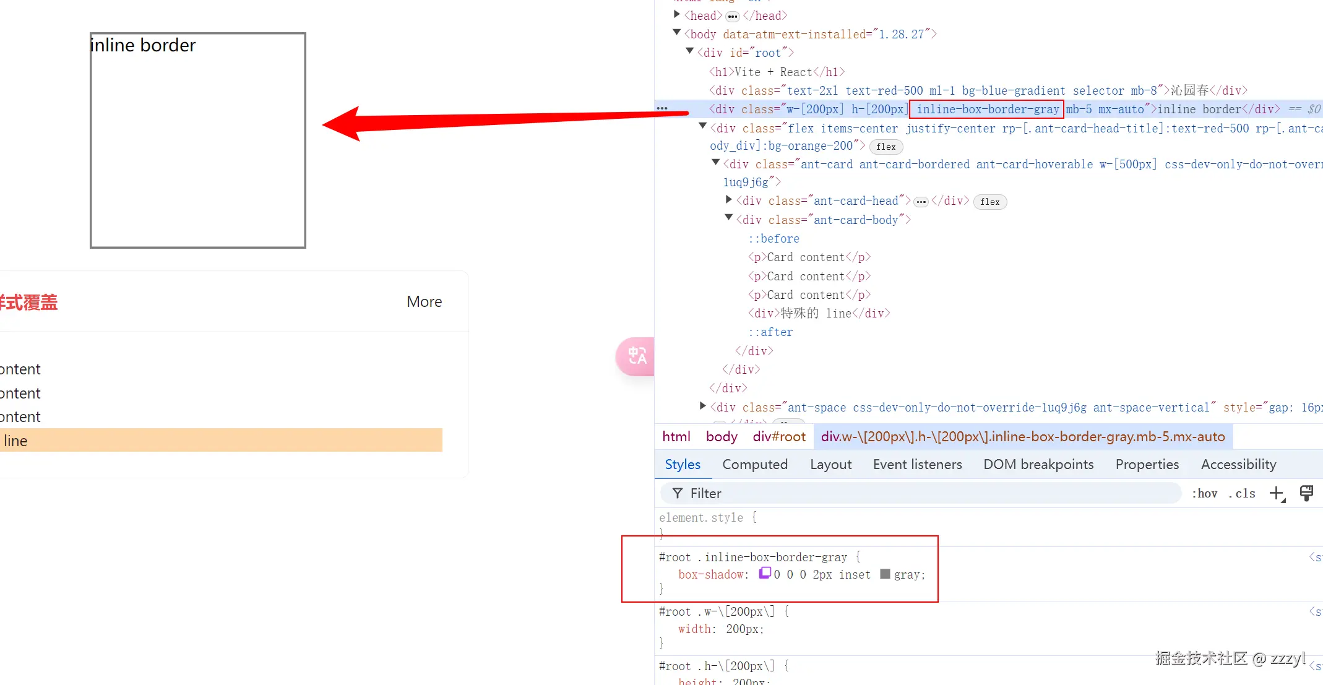This screenshot has width=1323, height=685.
Task: Open the rendering emulation paintbrush icon
Action: coord(1306,493)
